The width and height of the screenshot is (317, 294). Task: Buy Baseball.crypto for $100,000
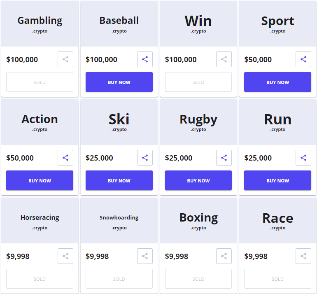click(x=119, y=82)
